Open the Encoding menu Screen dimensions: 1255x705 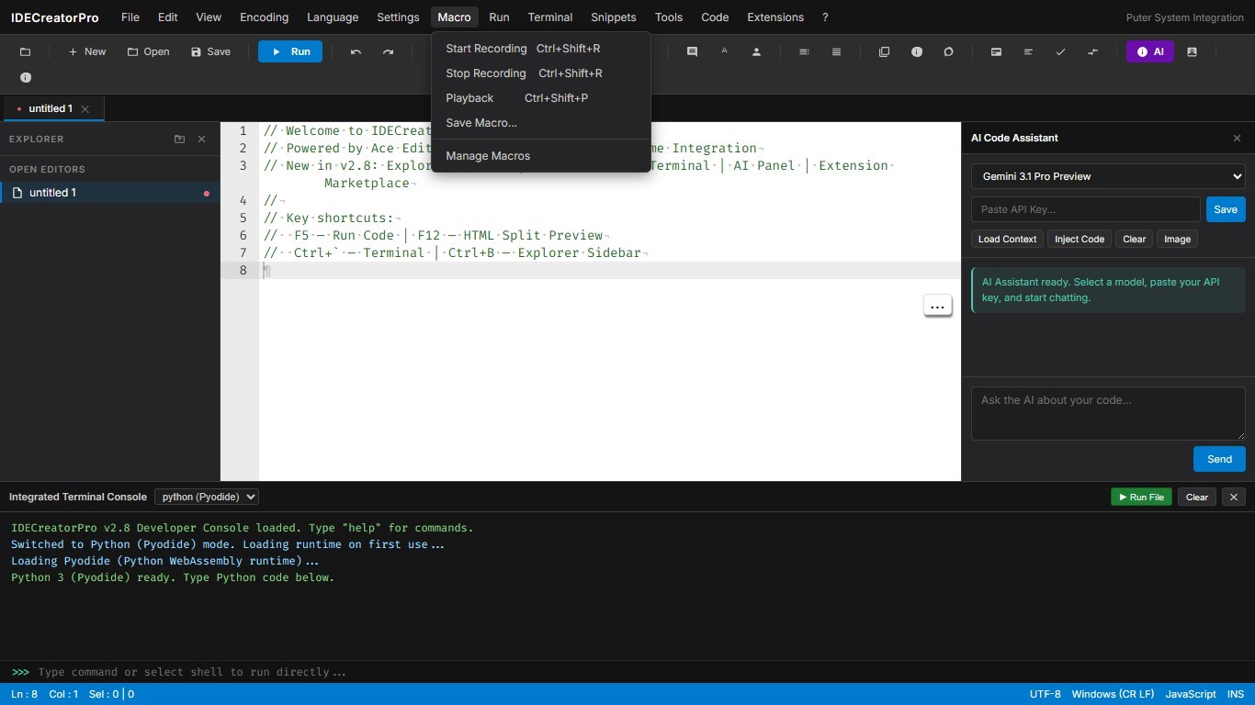264,17
